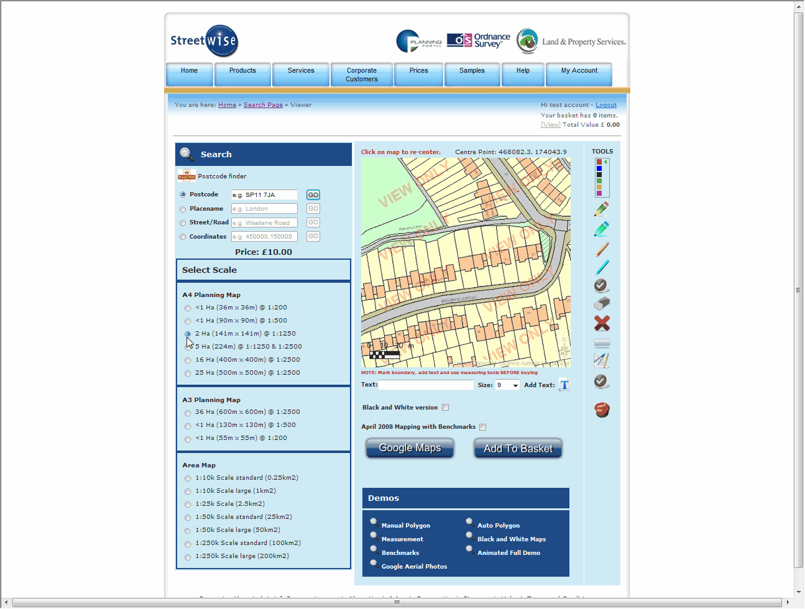Select the green pencil drawing tool
The image size is (805, 609).
(601, 209)
